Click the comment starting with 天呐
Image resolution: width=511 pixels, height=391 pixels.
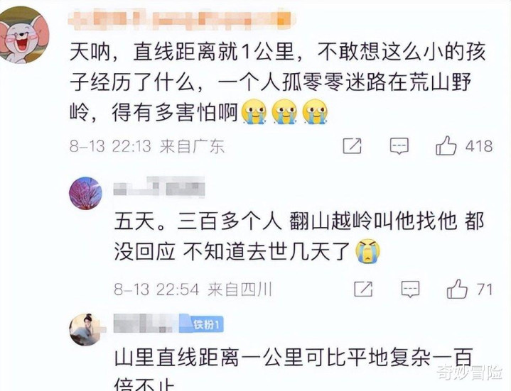pyautogui.click(x=278, y=82)
